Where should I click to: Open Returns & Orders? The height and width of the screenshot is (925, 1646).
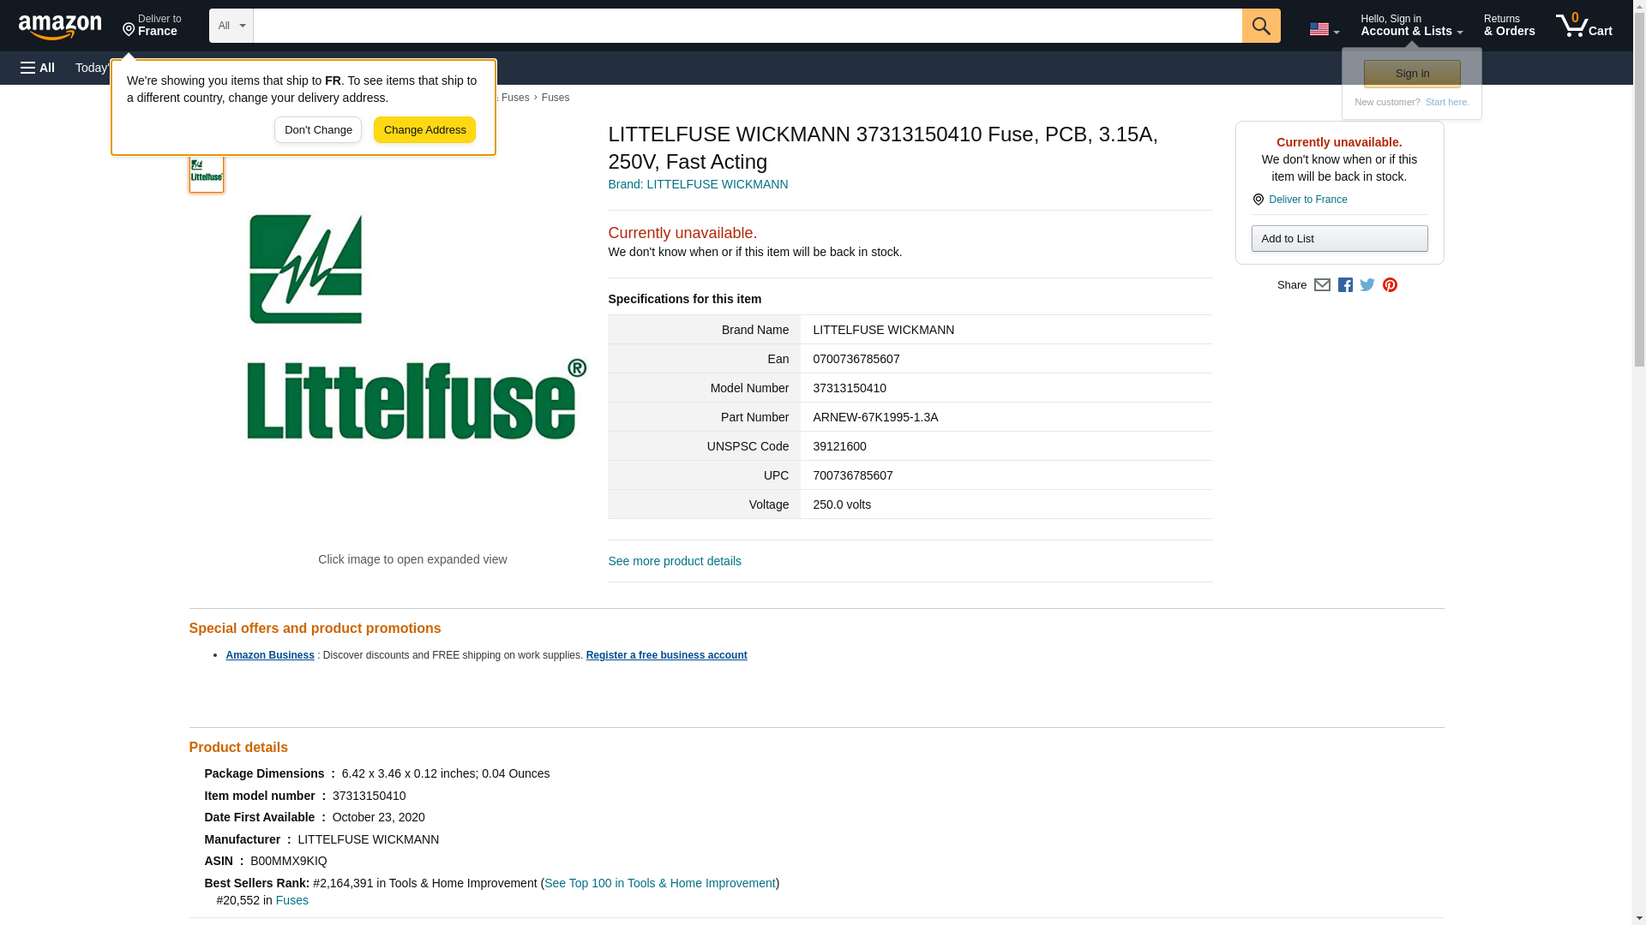(x=1509, y=26)
